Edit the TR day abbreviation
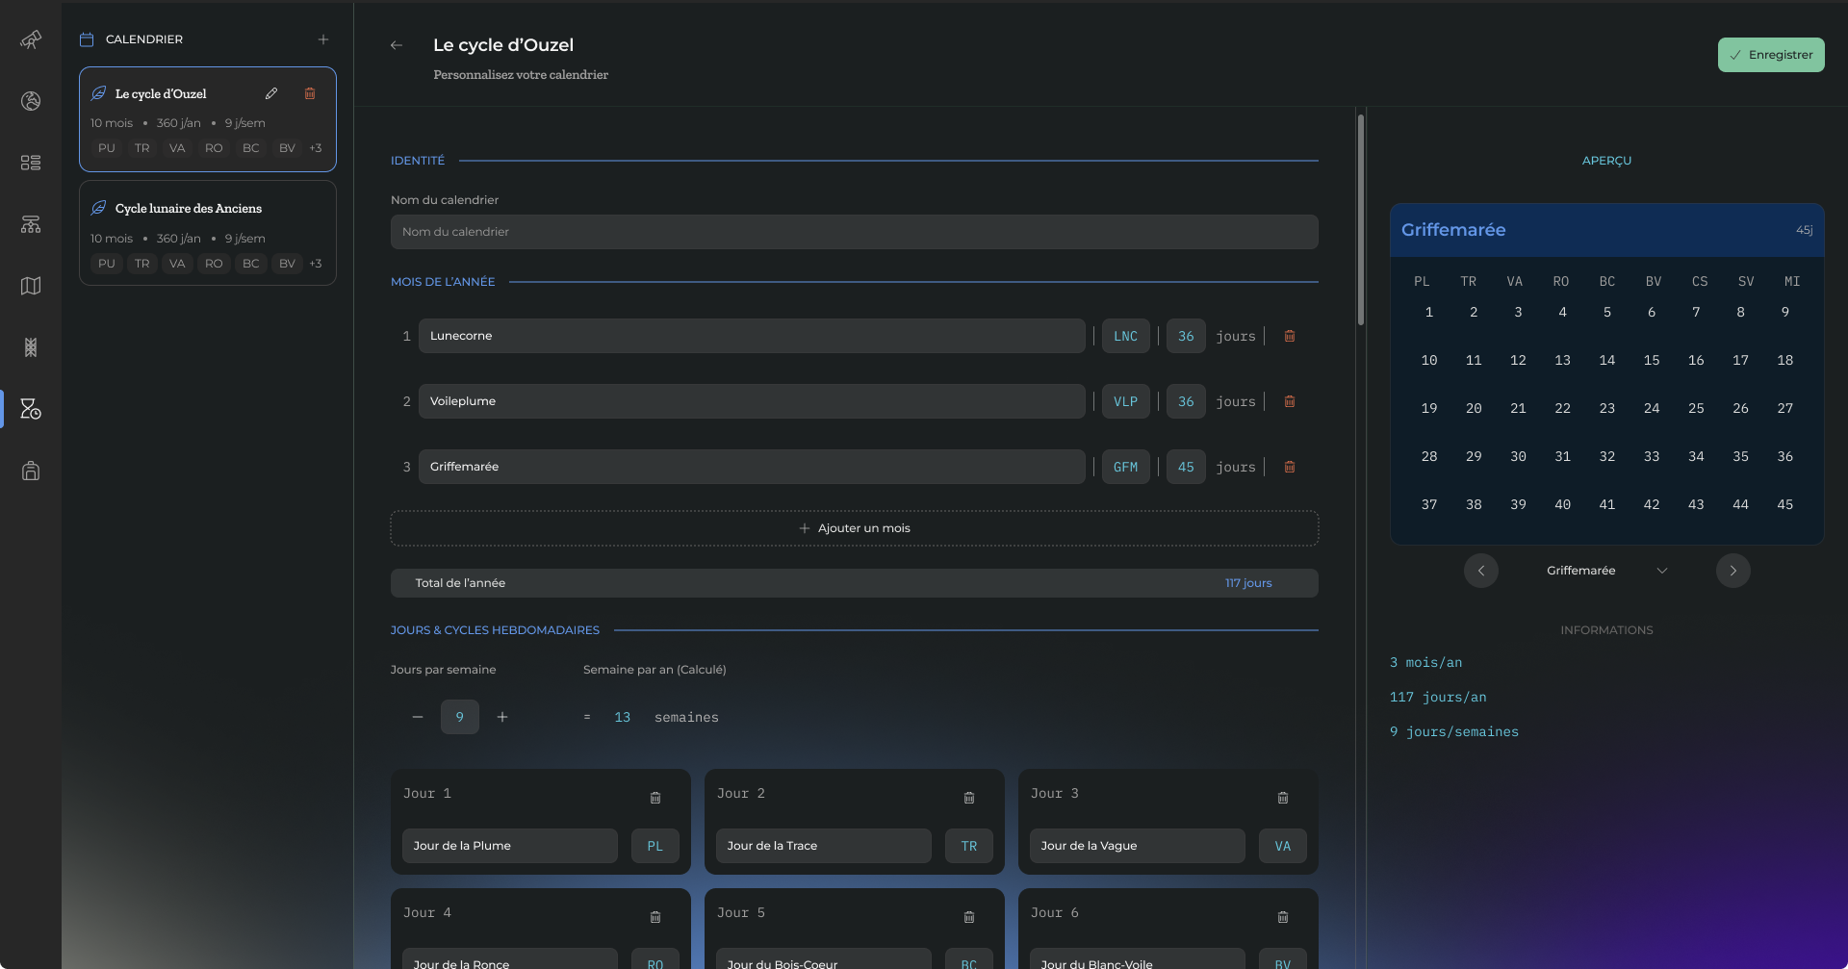The image size is (1848, 969). (x=969, y=846)
